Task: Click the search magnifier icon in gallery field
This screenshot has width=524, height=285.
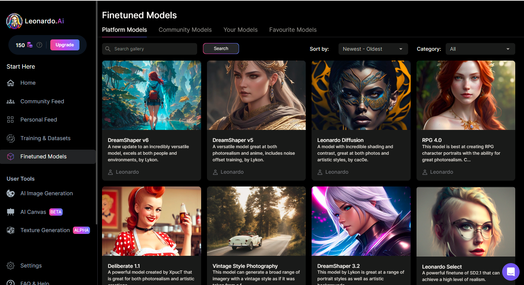Action: 108,49
